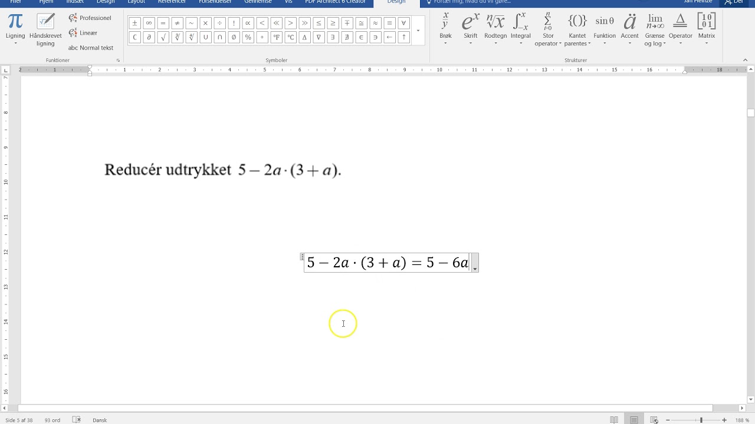Insert the for-all ∀ symbol
The width and height of the screenshot is (755, 424).
pos(403,24)
